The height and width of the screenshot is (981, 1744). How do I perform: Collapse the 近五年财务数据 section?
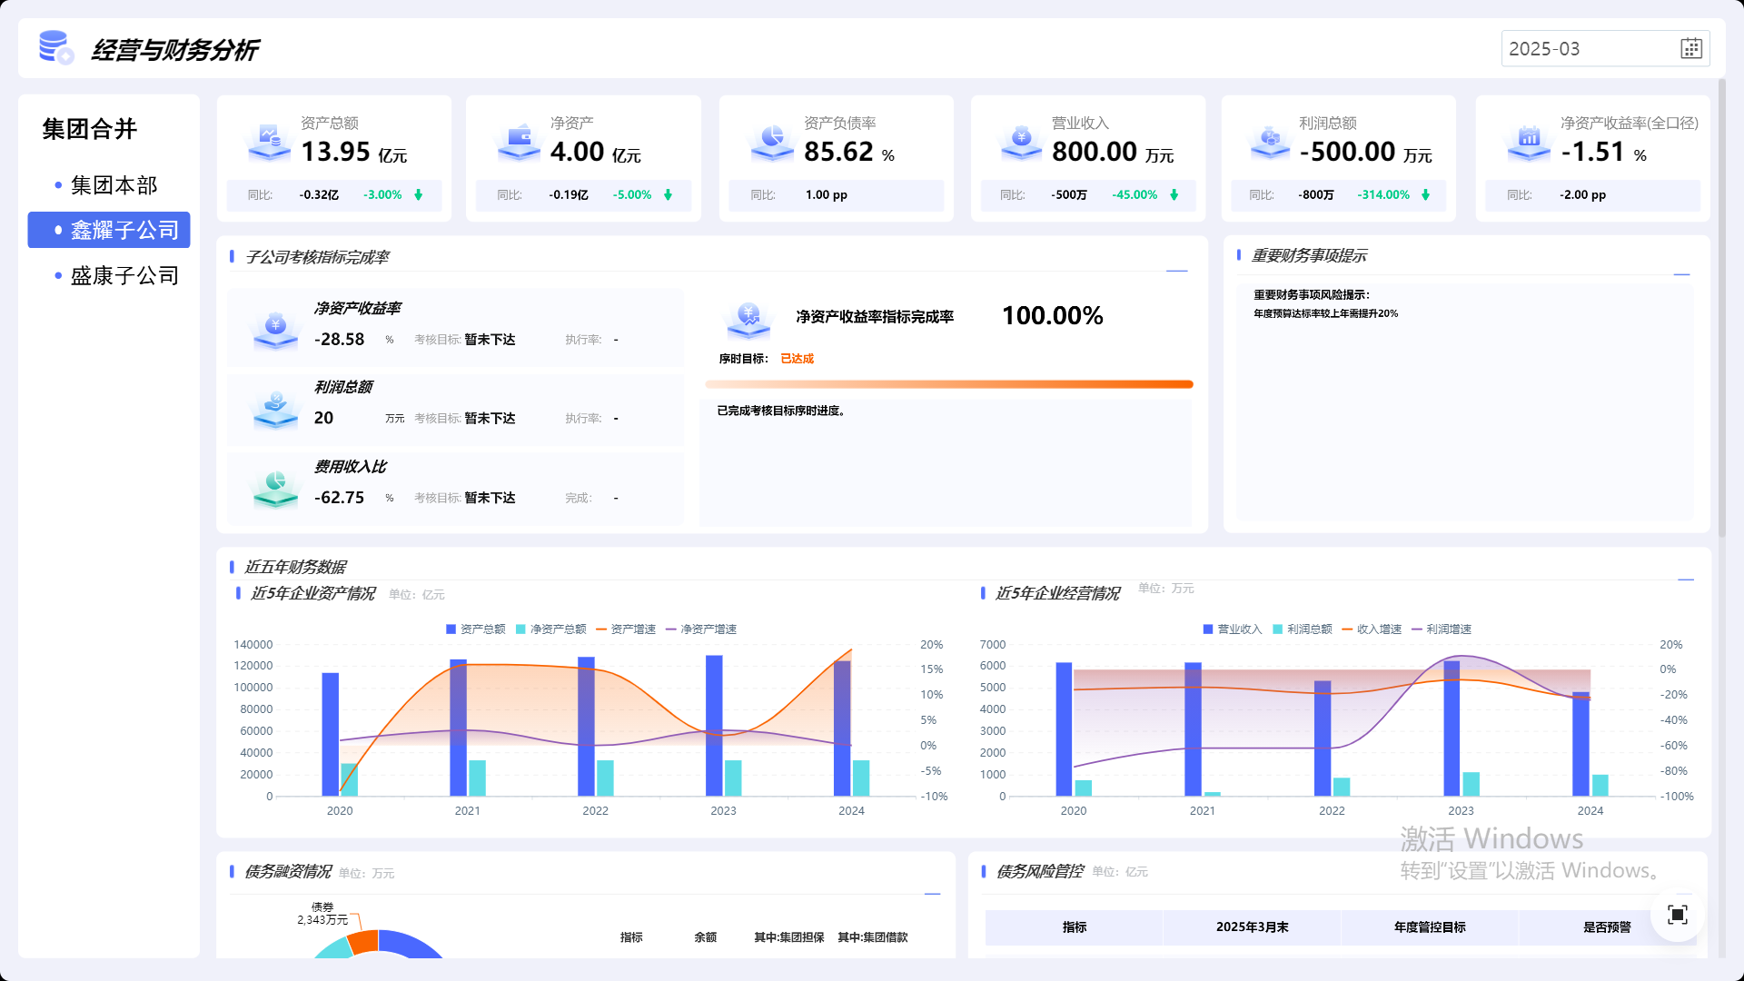pyautogui.click(x=1686, y=580)
